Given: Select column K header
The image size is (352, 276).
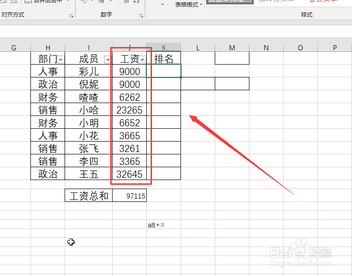Looking at the screenshot, I should [164, 48].
